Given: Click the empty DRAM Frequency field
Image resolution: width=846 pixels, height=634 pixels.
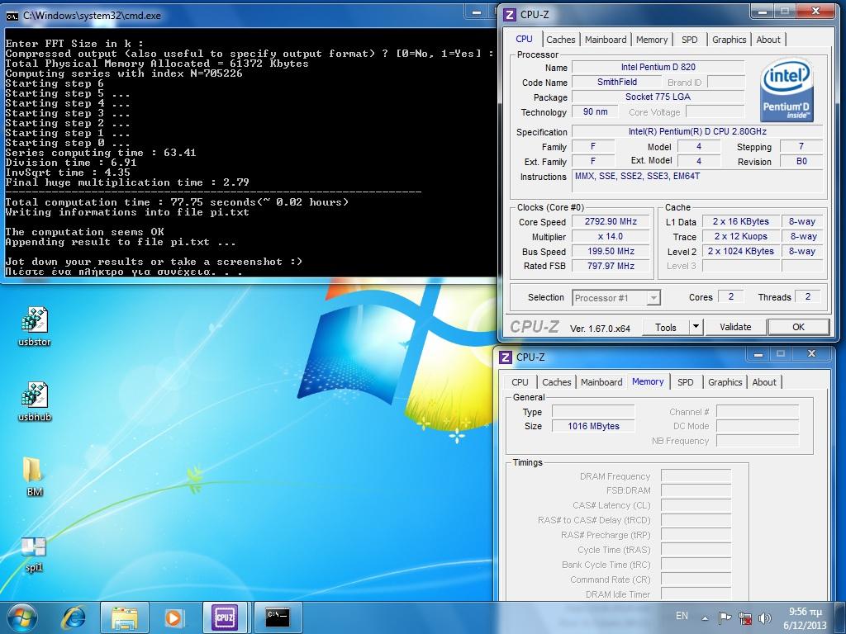Looking at the screenshot, I should 696,476.
